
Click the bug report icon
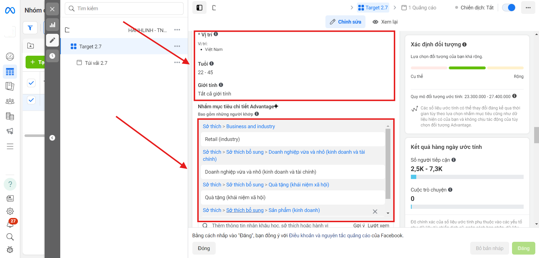pos(10,250)
